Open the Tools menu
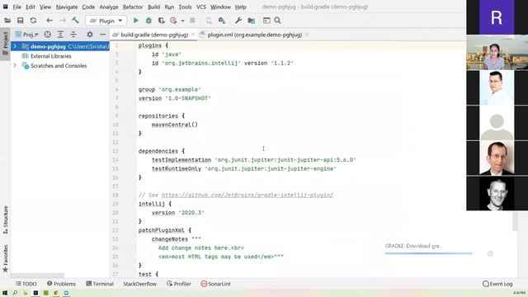 tap(185, 7)
